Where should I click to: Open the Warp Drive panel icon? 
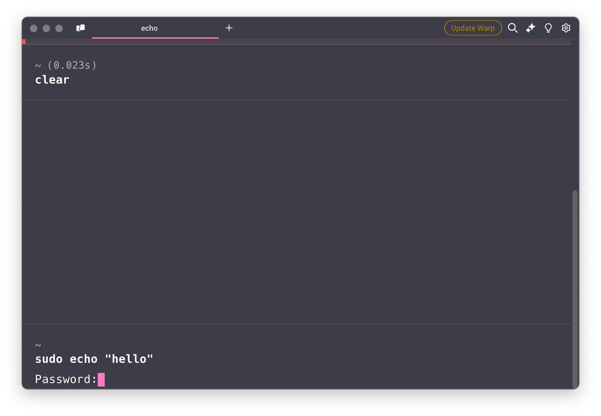[81, 28]
